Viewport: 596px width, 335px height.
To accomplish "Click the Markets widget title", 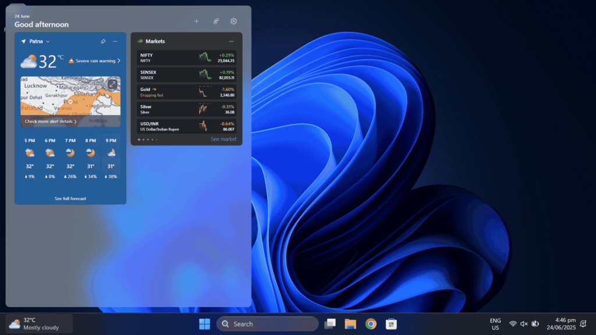I will [155, 41].
